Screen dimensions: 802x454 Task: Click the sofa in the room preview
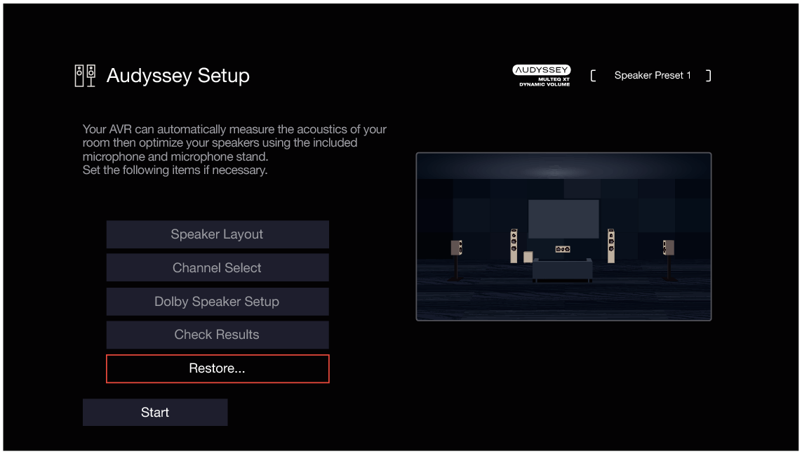pyautogui.click(x=563, y=269)
